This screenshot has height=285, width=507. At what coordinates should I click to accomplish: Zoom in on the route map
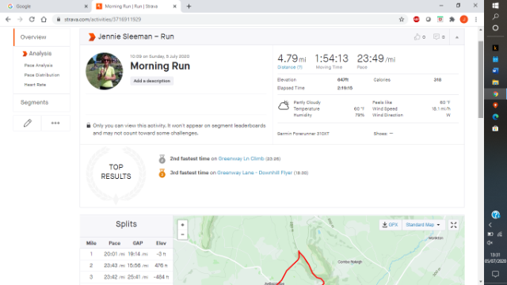pos(182,225)
